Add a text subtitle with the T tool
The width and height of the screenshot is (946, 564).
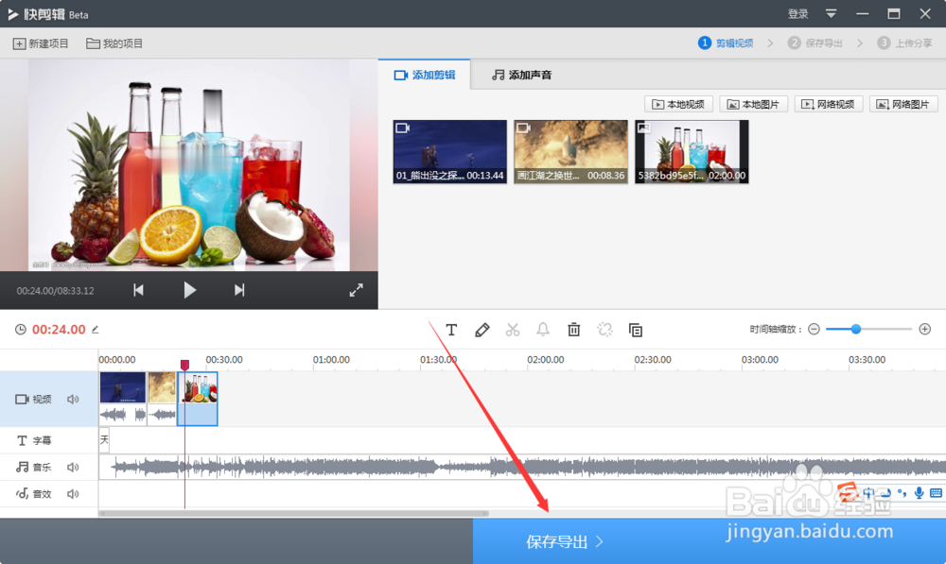click(x=451, y=330)
